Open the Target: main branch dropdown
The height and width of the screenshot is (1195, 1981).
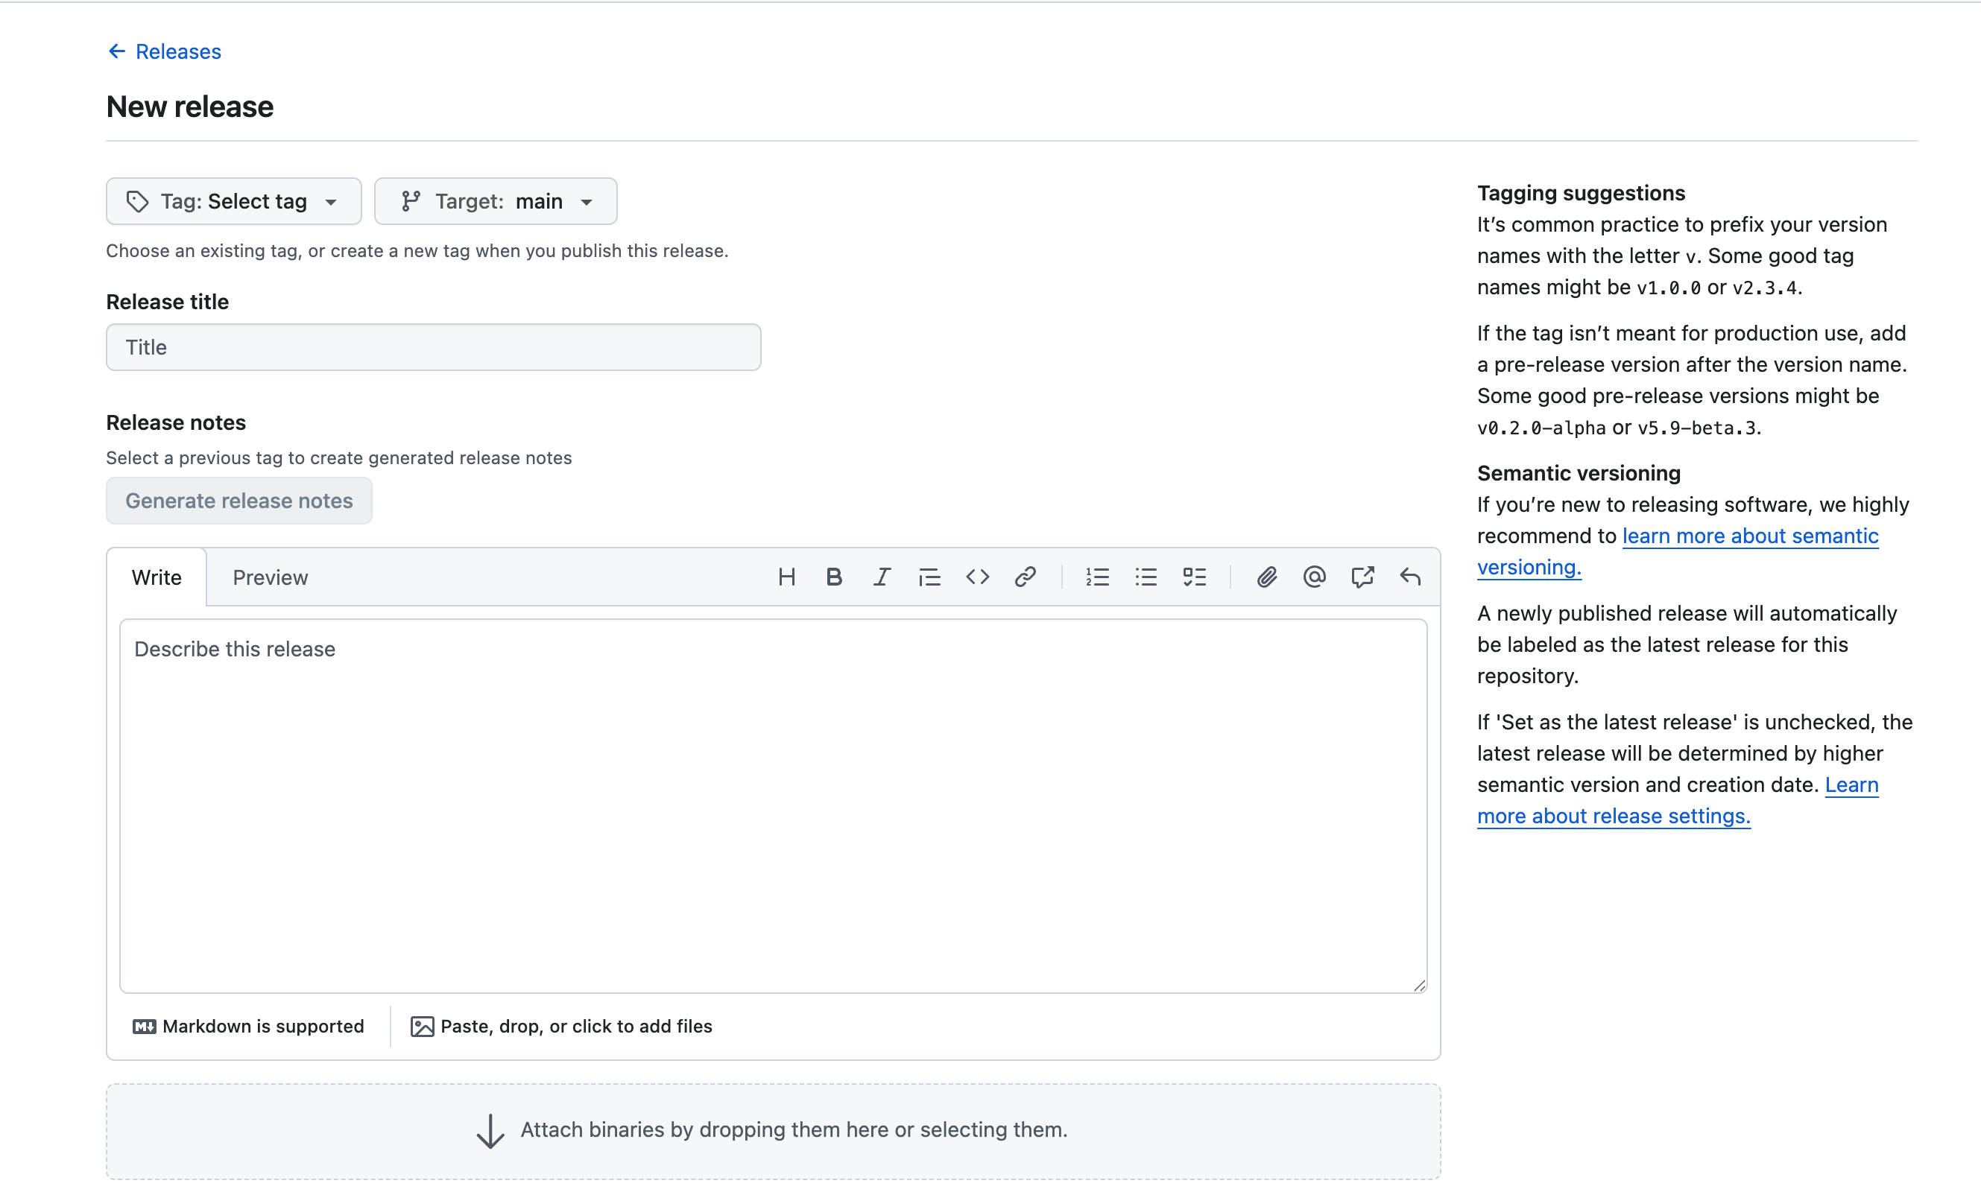click(x=495, y=201)
